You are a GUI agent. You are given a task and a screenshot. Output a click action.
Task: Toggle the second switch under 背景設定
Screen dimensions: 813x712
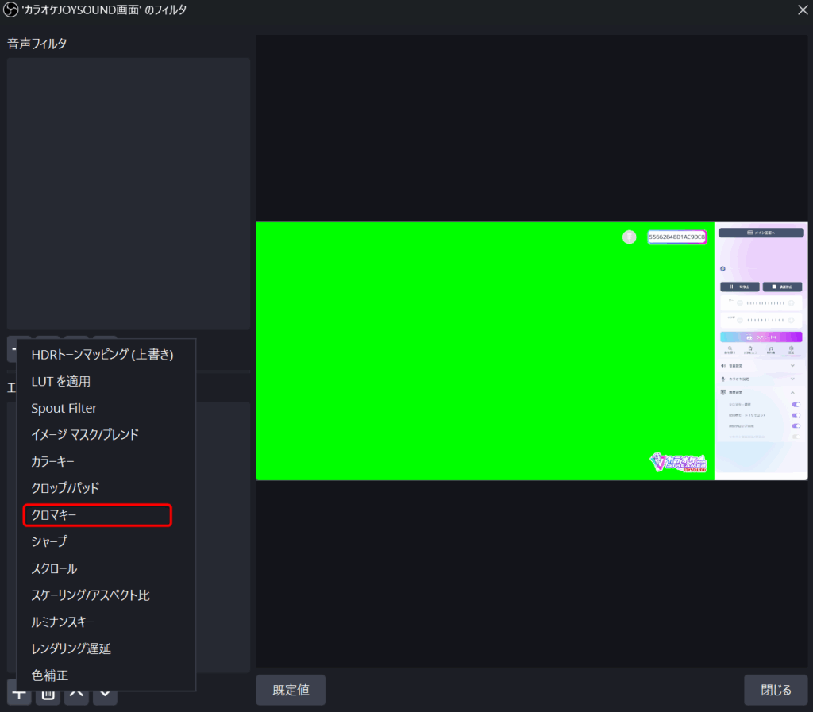[x=795, y=415]
